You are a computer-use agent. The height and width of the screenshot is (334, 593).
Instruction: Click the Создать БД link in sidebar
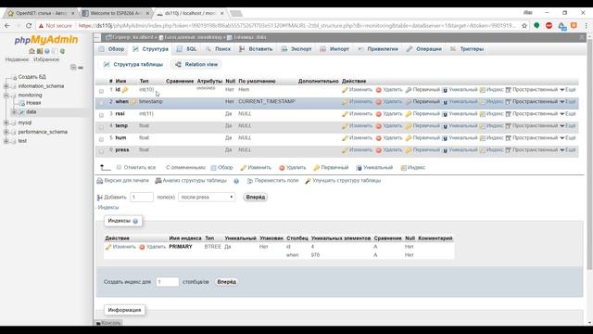(x=32, y=77)
